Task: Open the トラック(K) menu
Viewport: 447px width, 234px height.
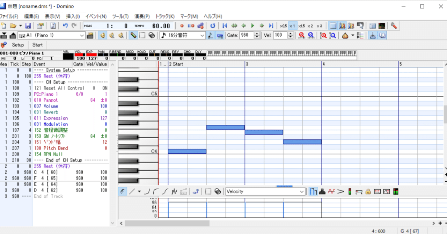Action: tap(165, 16)
